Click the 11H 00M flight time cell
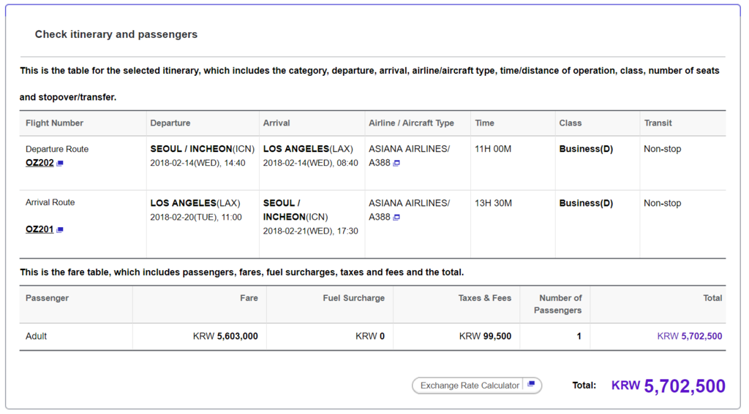This screenshot has height=414, width=749. tap(493, 149)
